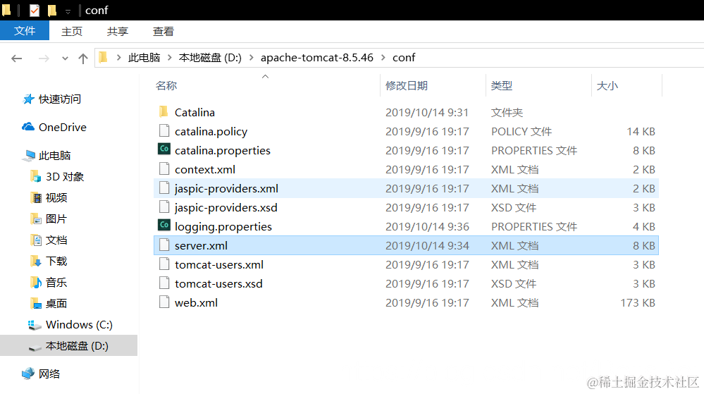
Task: Open Windows (C:) drive in sidebar
Action: 79,324
